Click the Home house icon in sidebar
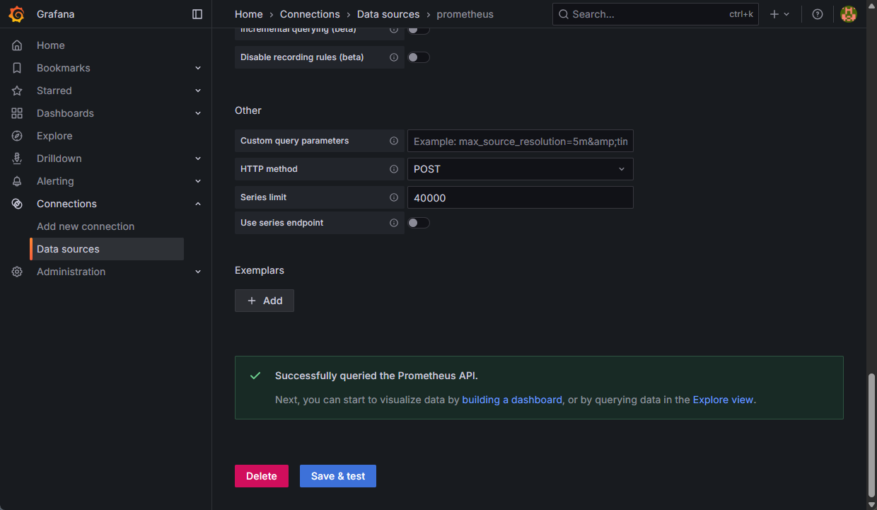This screenshot has width=877, height=510. click(17, 45)
